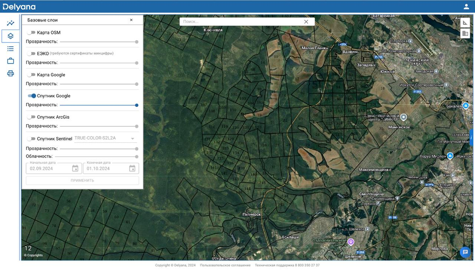Open Пользовательское соглашение link
475x270 pixels.
pyautogui.click(x=225, y=265)
